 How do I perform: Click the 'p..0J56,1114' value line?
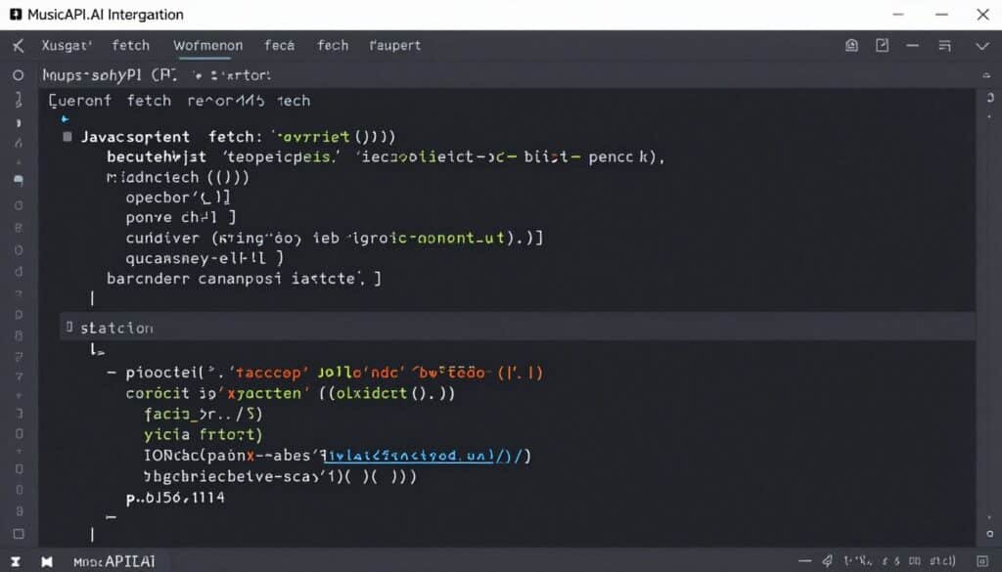(175, 498)
